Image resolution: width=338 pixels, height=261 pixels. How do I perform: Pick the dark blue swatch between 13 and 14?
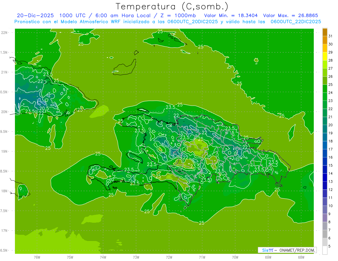click(325, 178)
